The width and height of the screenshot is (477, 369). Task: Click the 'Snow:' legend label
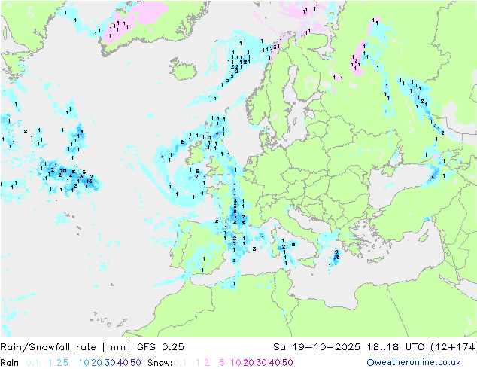click(160, 363)
